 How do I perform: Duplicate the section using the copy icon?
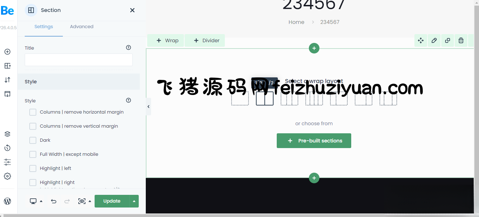447,40
